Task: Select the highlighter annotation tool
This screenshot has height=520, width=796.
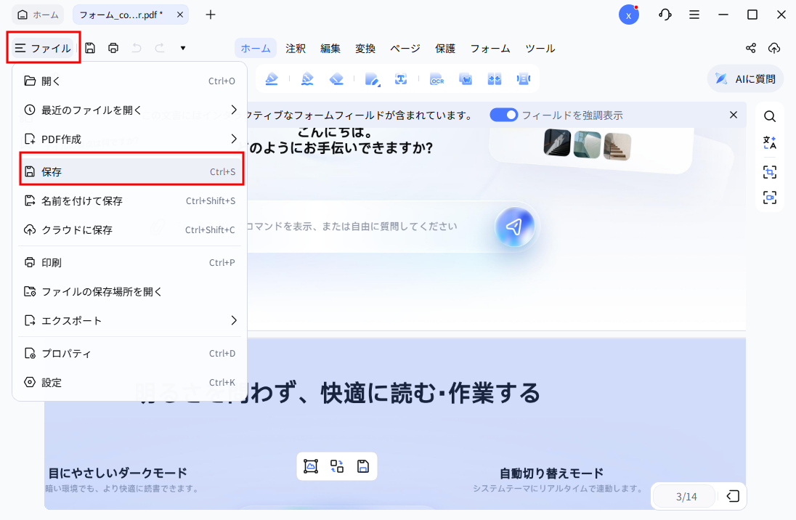Action: pos(272,78)
